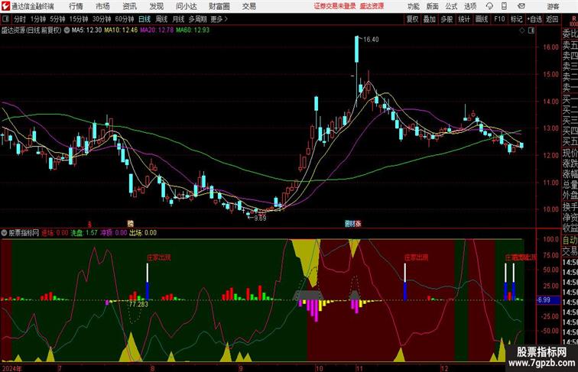Click the 游客 guest account label
Image resolution: width=578 pixels, height=372 pixels.
click(553, 6)
